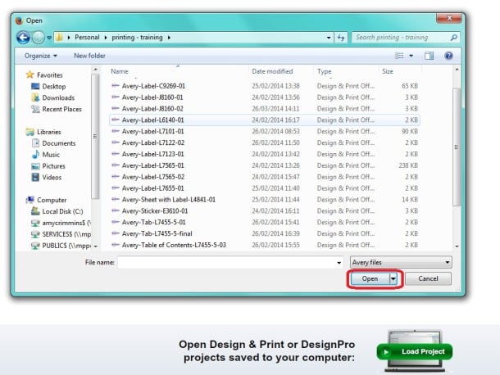Open recent locations dropdown beside Forward arrow
500x375 pixels.
[49, 38]
